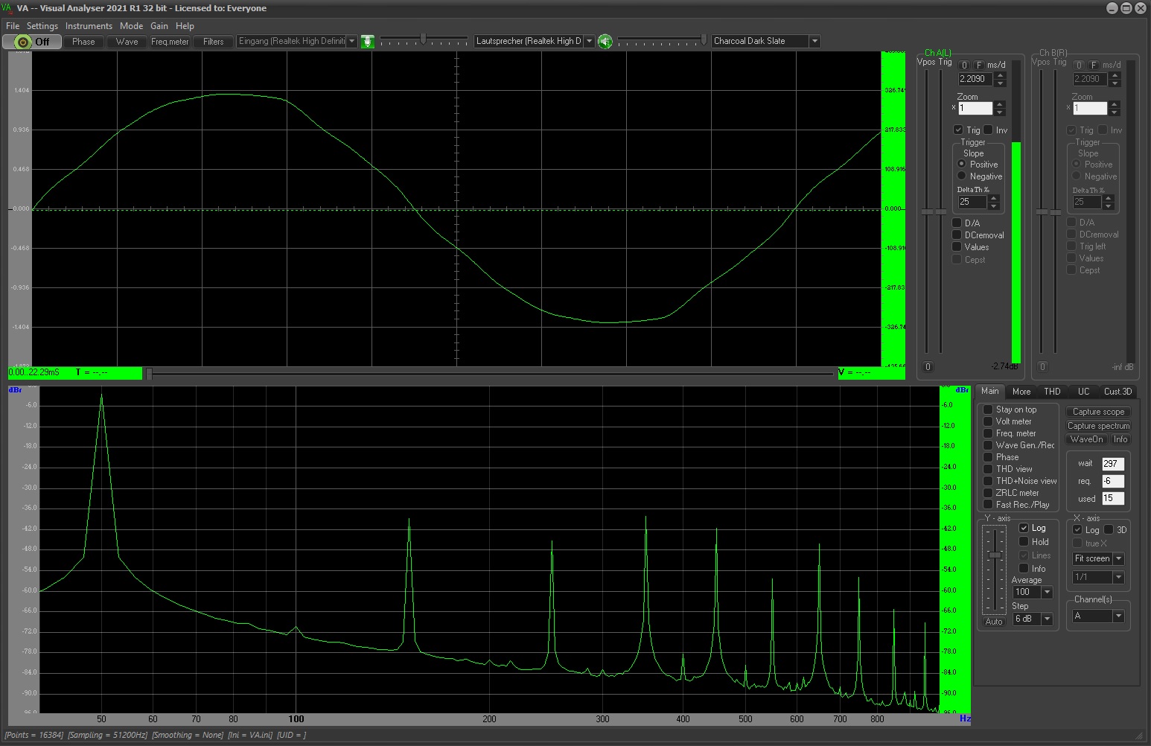The width and height of the screenshot is (1151, 746).
Task: Decrease Ch A Zoom with down arrow
Action: (1000, 112)
